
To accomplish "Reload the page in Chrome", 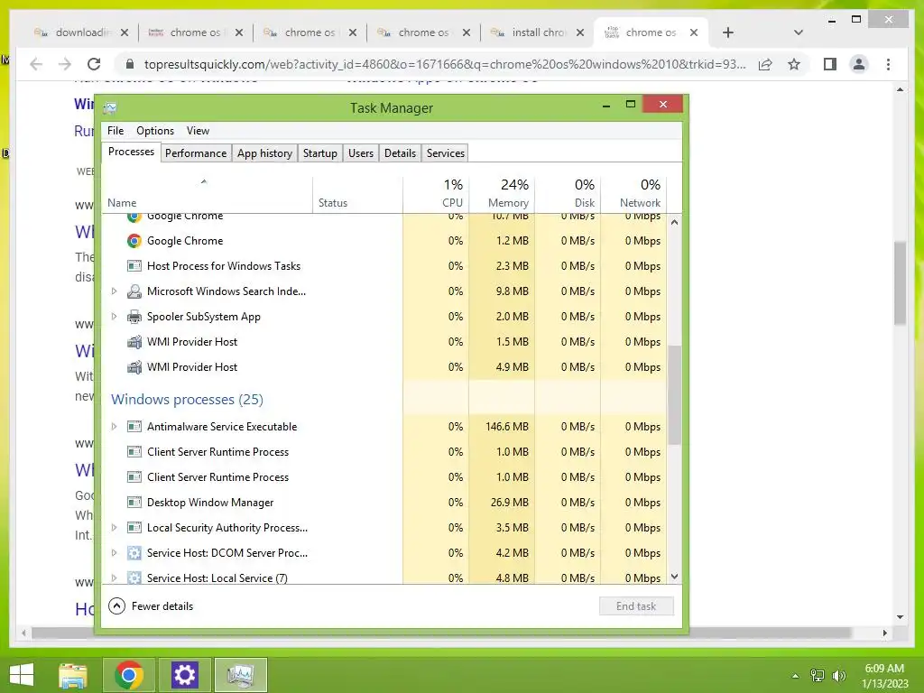I will click(x=94, y=64).
